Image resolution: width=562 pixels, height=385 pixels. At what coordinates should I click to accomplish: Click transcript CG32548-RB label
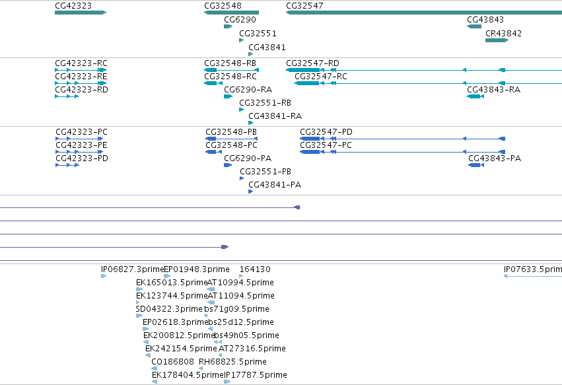[230, 63]
